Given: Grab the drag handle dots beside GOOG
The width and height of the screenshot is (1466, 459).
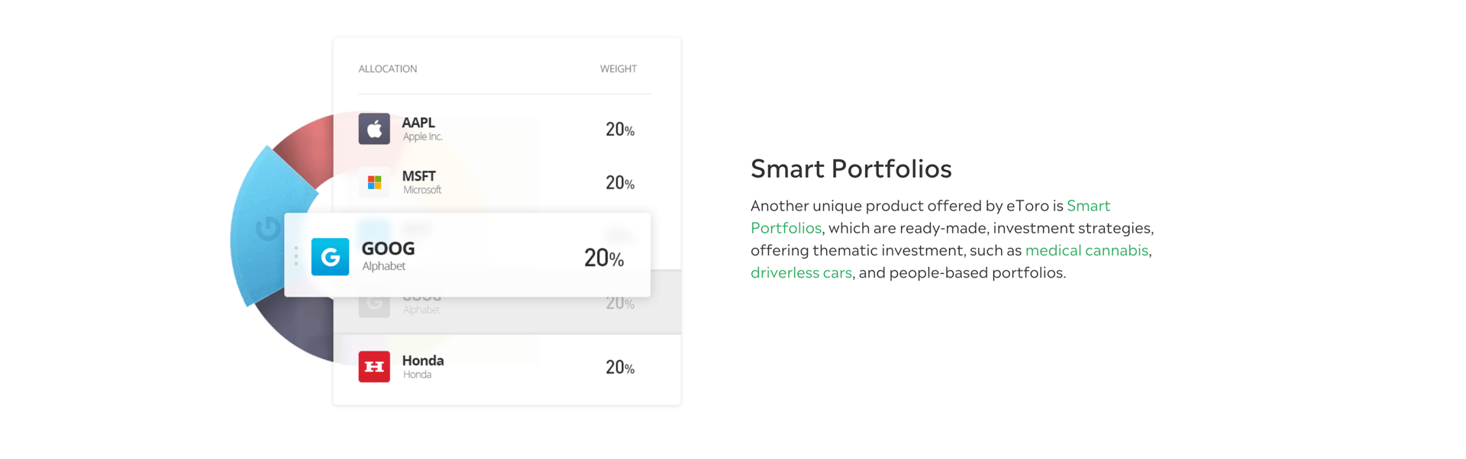Looking at the screenshot, I should (296, 256).
